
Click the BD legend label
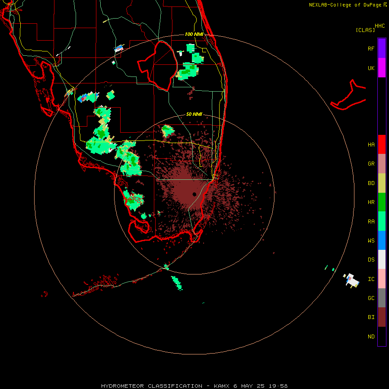371,183
